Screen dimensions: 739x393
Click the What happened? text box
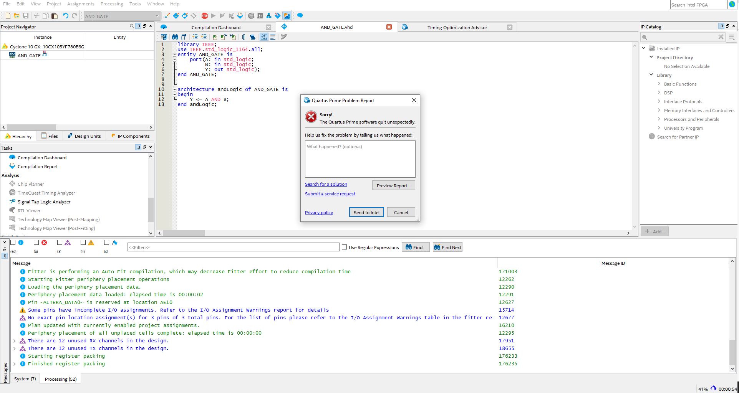point(360,159)
